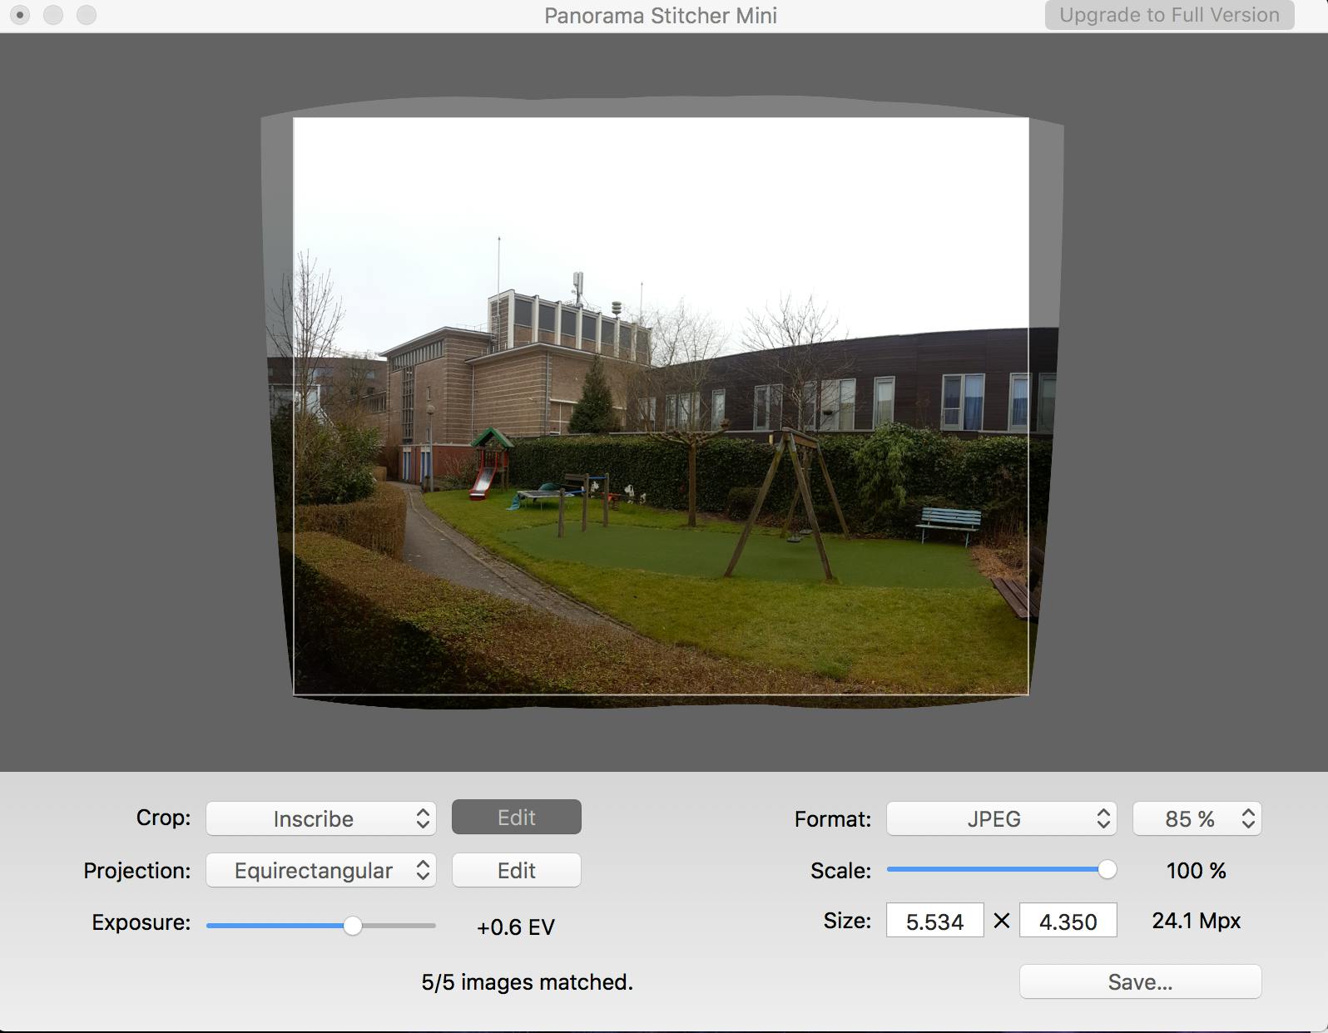Click the Size: label
Screen dimensions: 1328x1033
[847, 921]
